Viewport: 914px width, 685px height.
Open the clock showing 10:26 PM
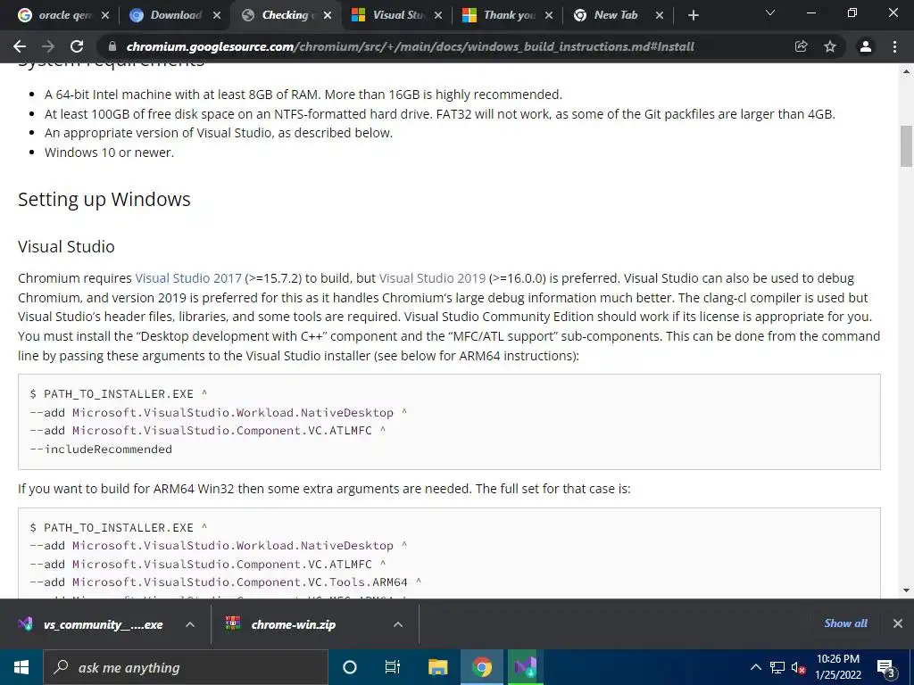tap(837, 667)
